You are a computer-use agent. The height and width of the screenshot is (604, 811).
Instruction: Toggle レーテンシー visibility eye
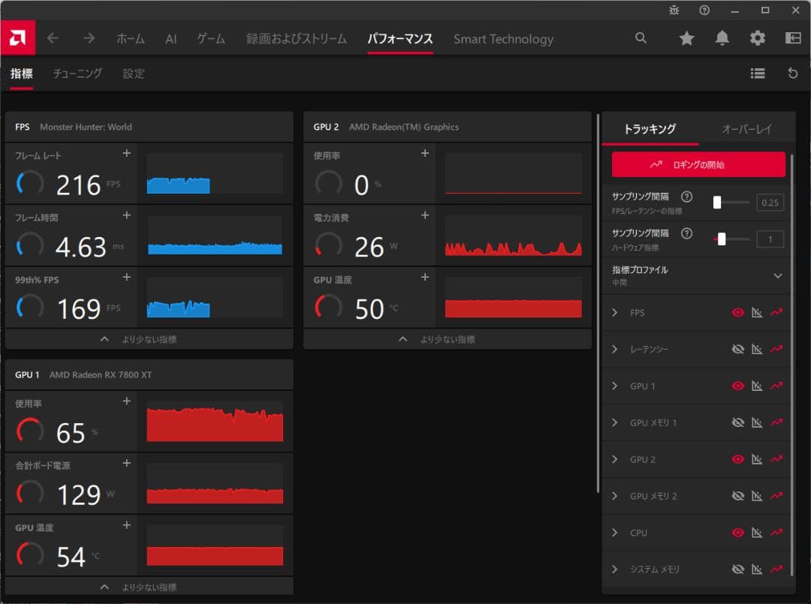[x=738, y=350]
